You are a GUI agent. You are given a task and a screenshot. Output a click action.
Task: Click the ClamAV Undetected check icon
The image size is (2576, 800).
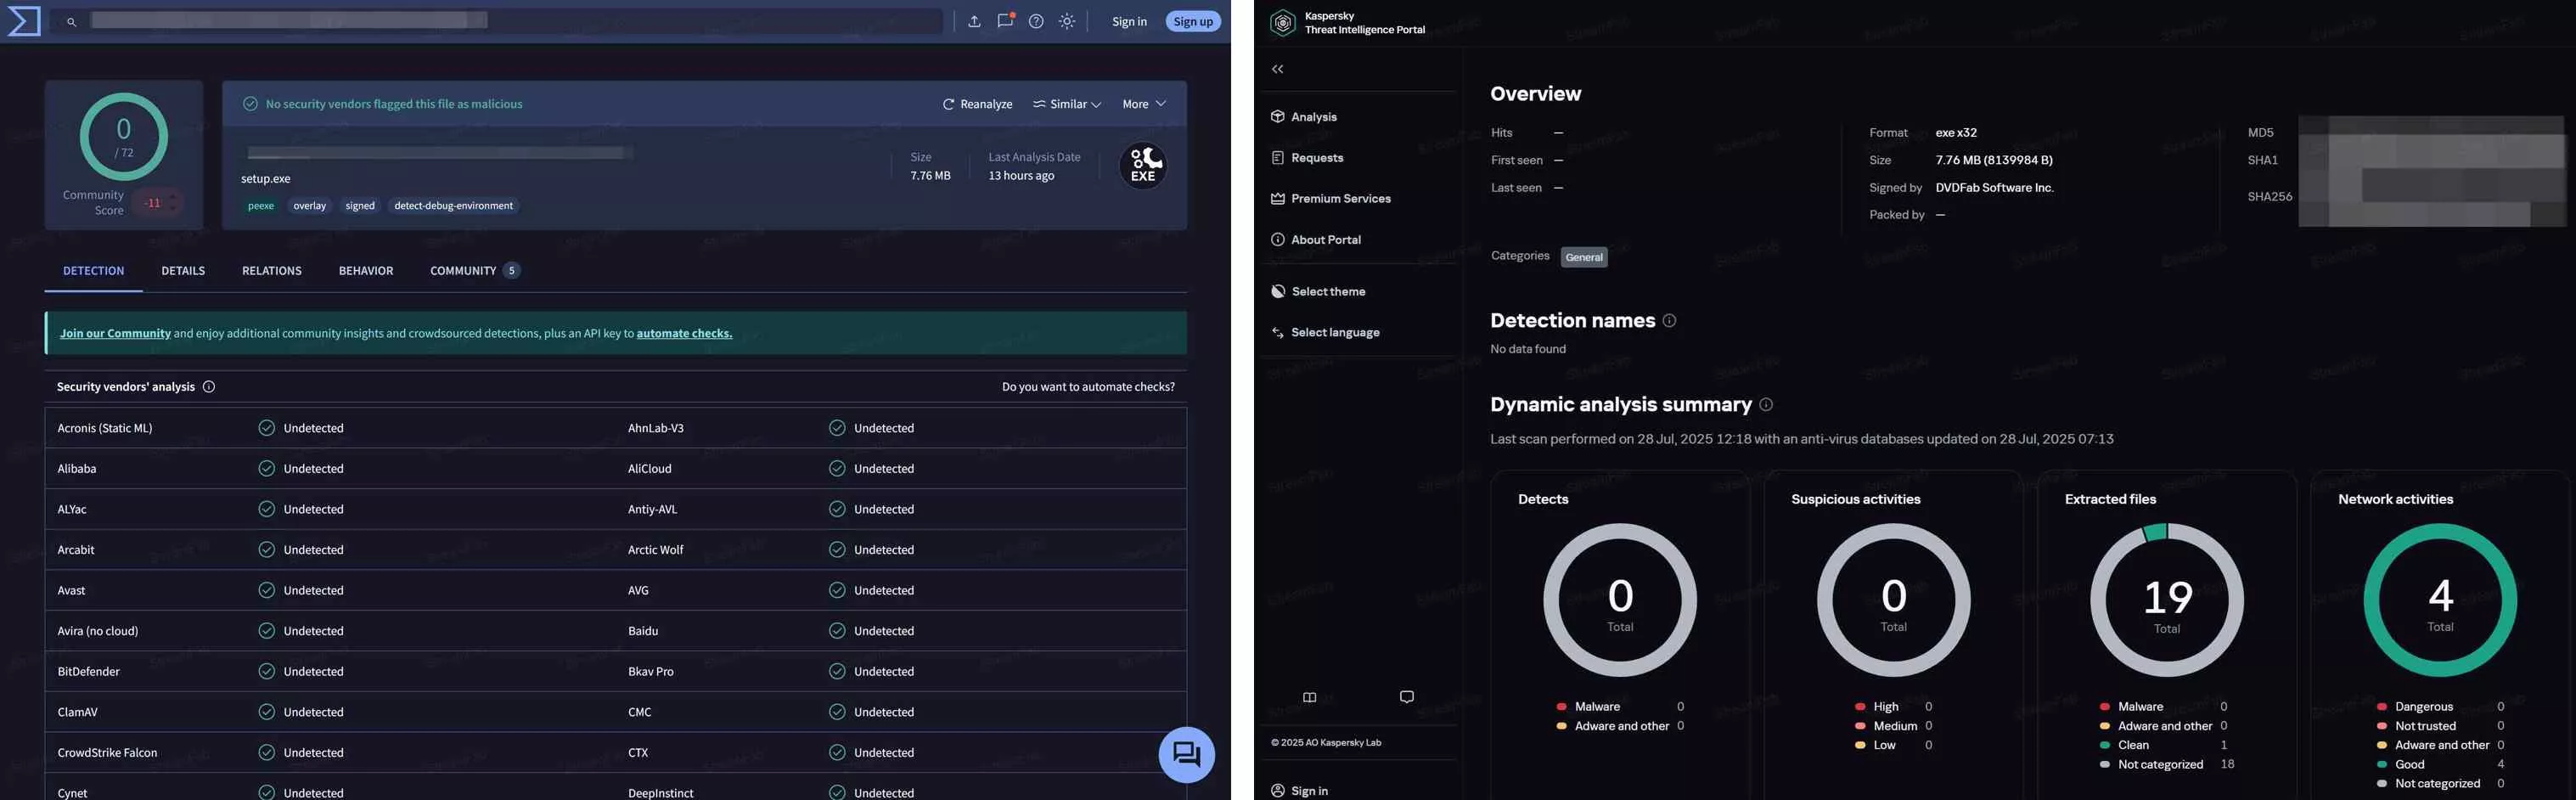click(x=266, y=712)
